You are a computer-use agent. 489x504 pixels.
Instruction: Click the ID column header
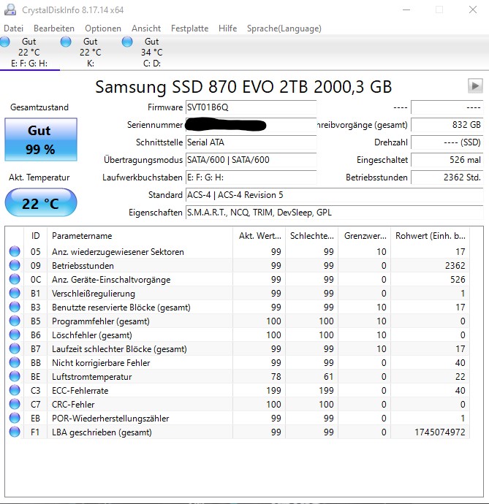35,236
